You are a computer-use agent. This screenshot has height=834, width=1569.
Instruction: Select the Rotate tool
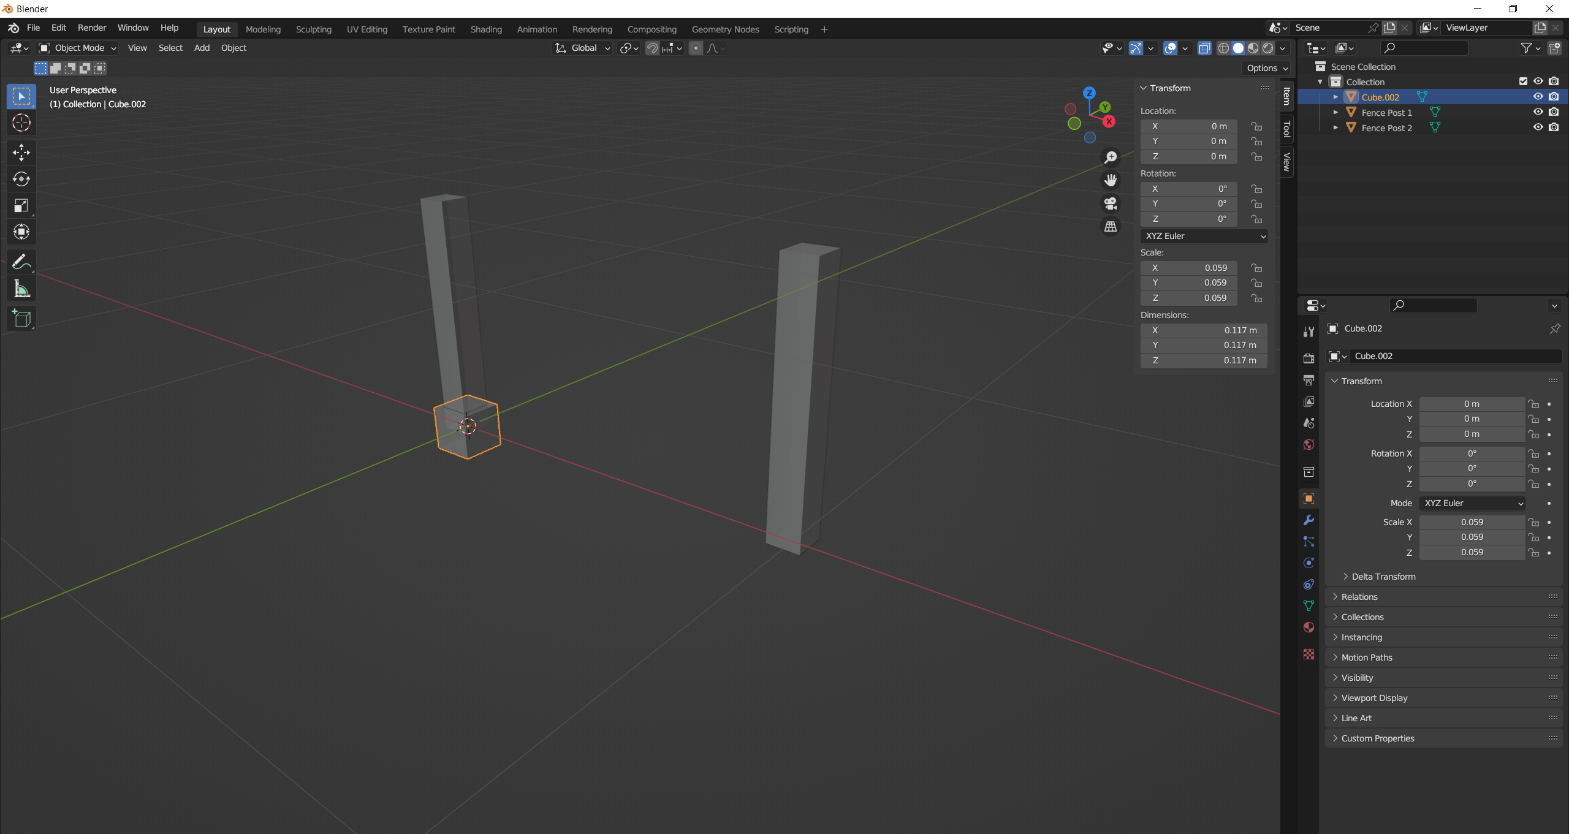(21, 179)
